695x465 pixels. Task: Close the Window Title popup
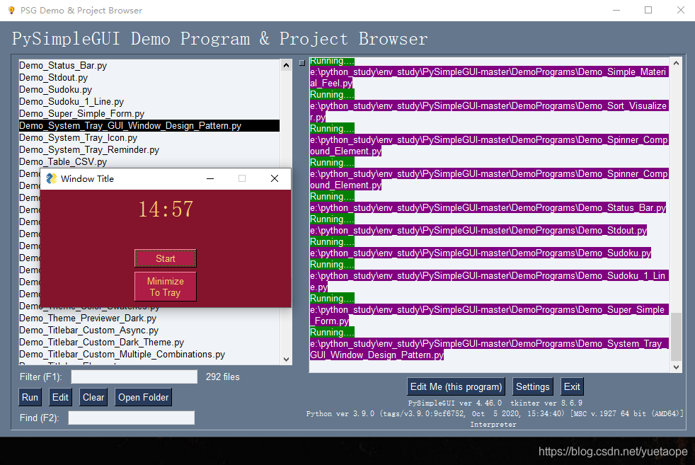click(275, 178)
